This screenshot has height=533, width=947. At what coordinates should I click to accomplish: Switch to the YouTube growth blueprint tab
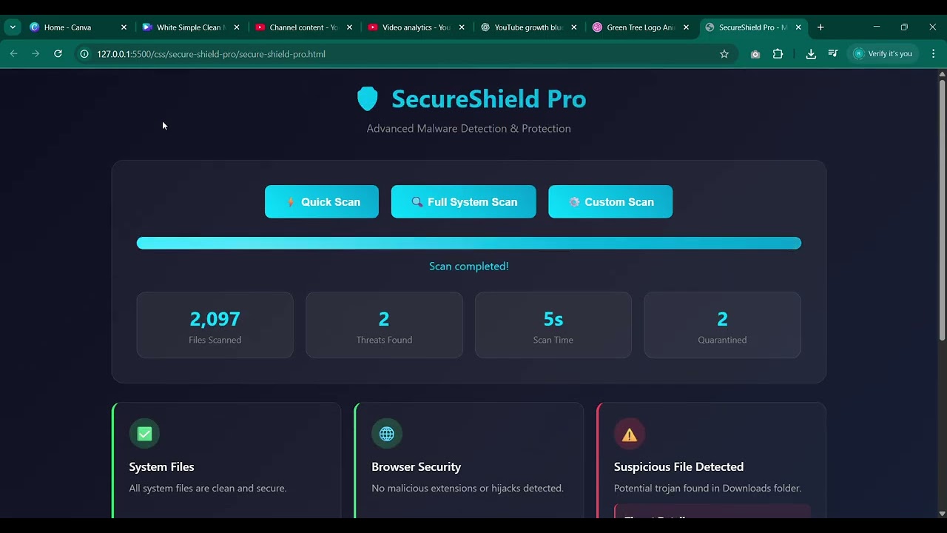pyautogui.click(x=528, y=27)
